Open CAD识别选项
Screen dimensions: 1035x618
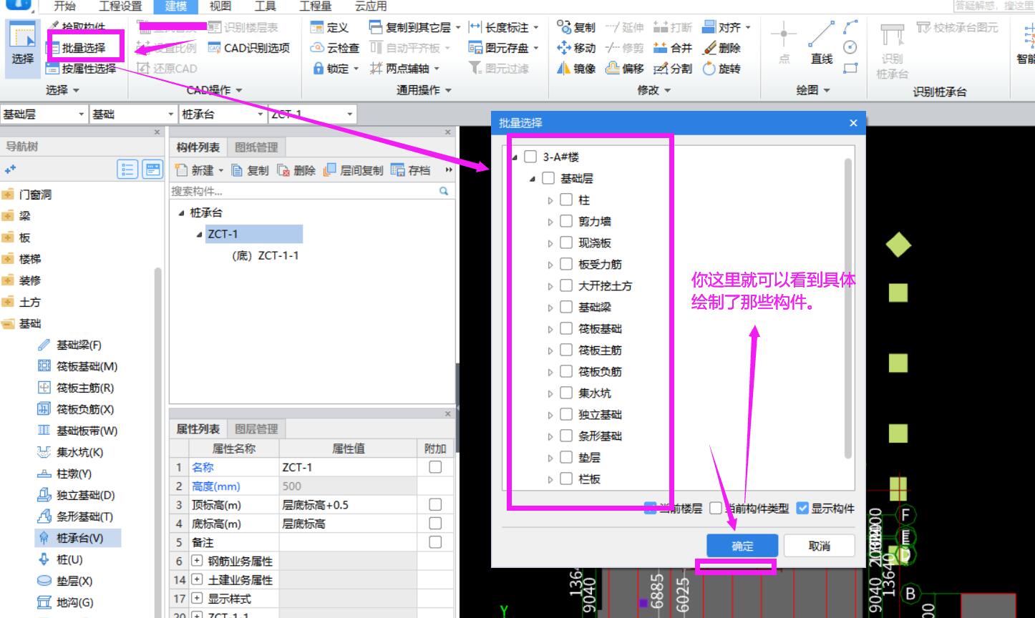249,48
